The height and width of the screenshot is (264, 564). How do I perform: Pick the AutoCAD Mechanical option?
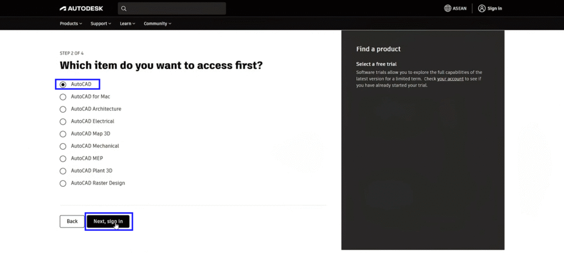point(63,146)
